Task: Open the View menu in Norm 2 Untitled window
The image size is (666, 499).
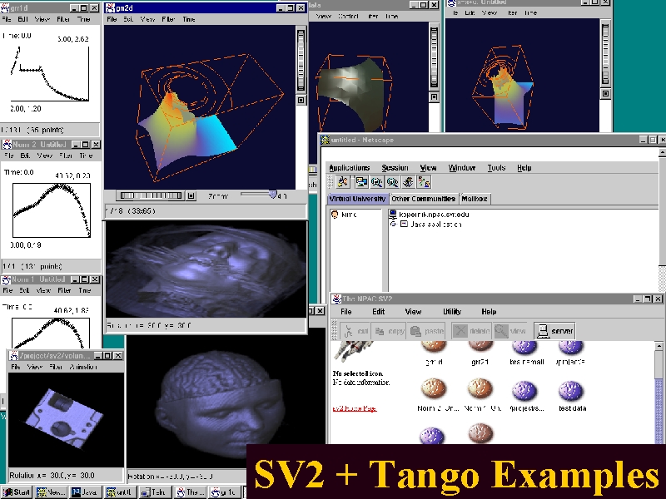Action: (45, 156)
